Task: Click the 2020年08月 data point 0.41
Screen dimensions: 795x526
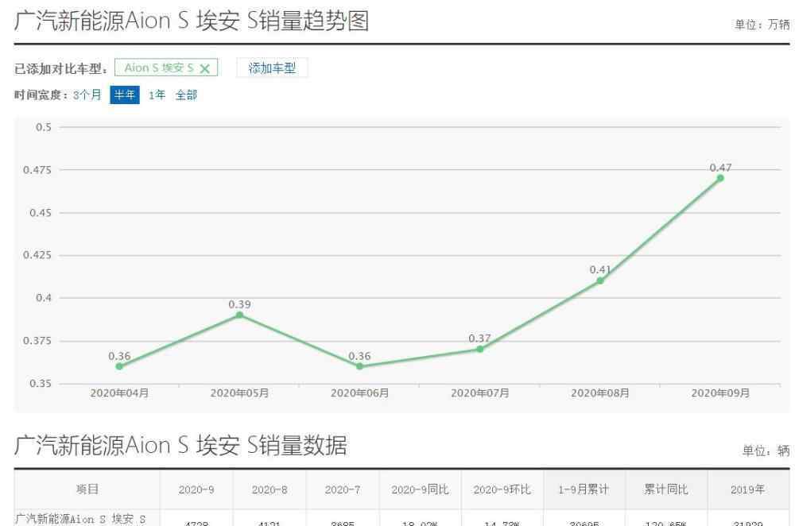Action: tap(599, 280)
